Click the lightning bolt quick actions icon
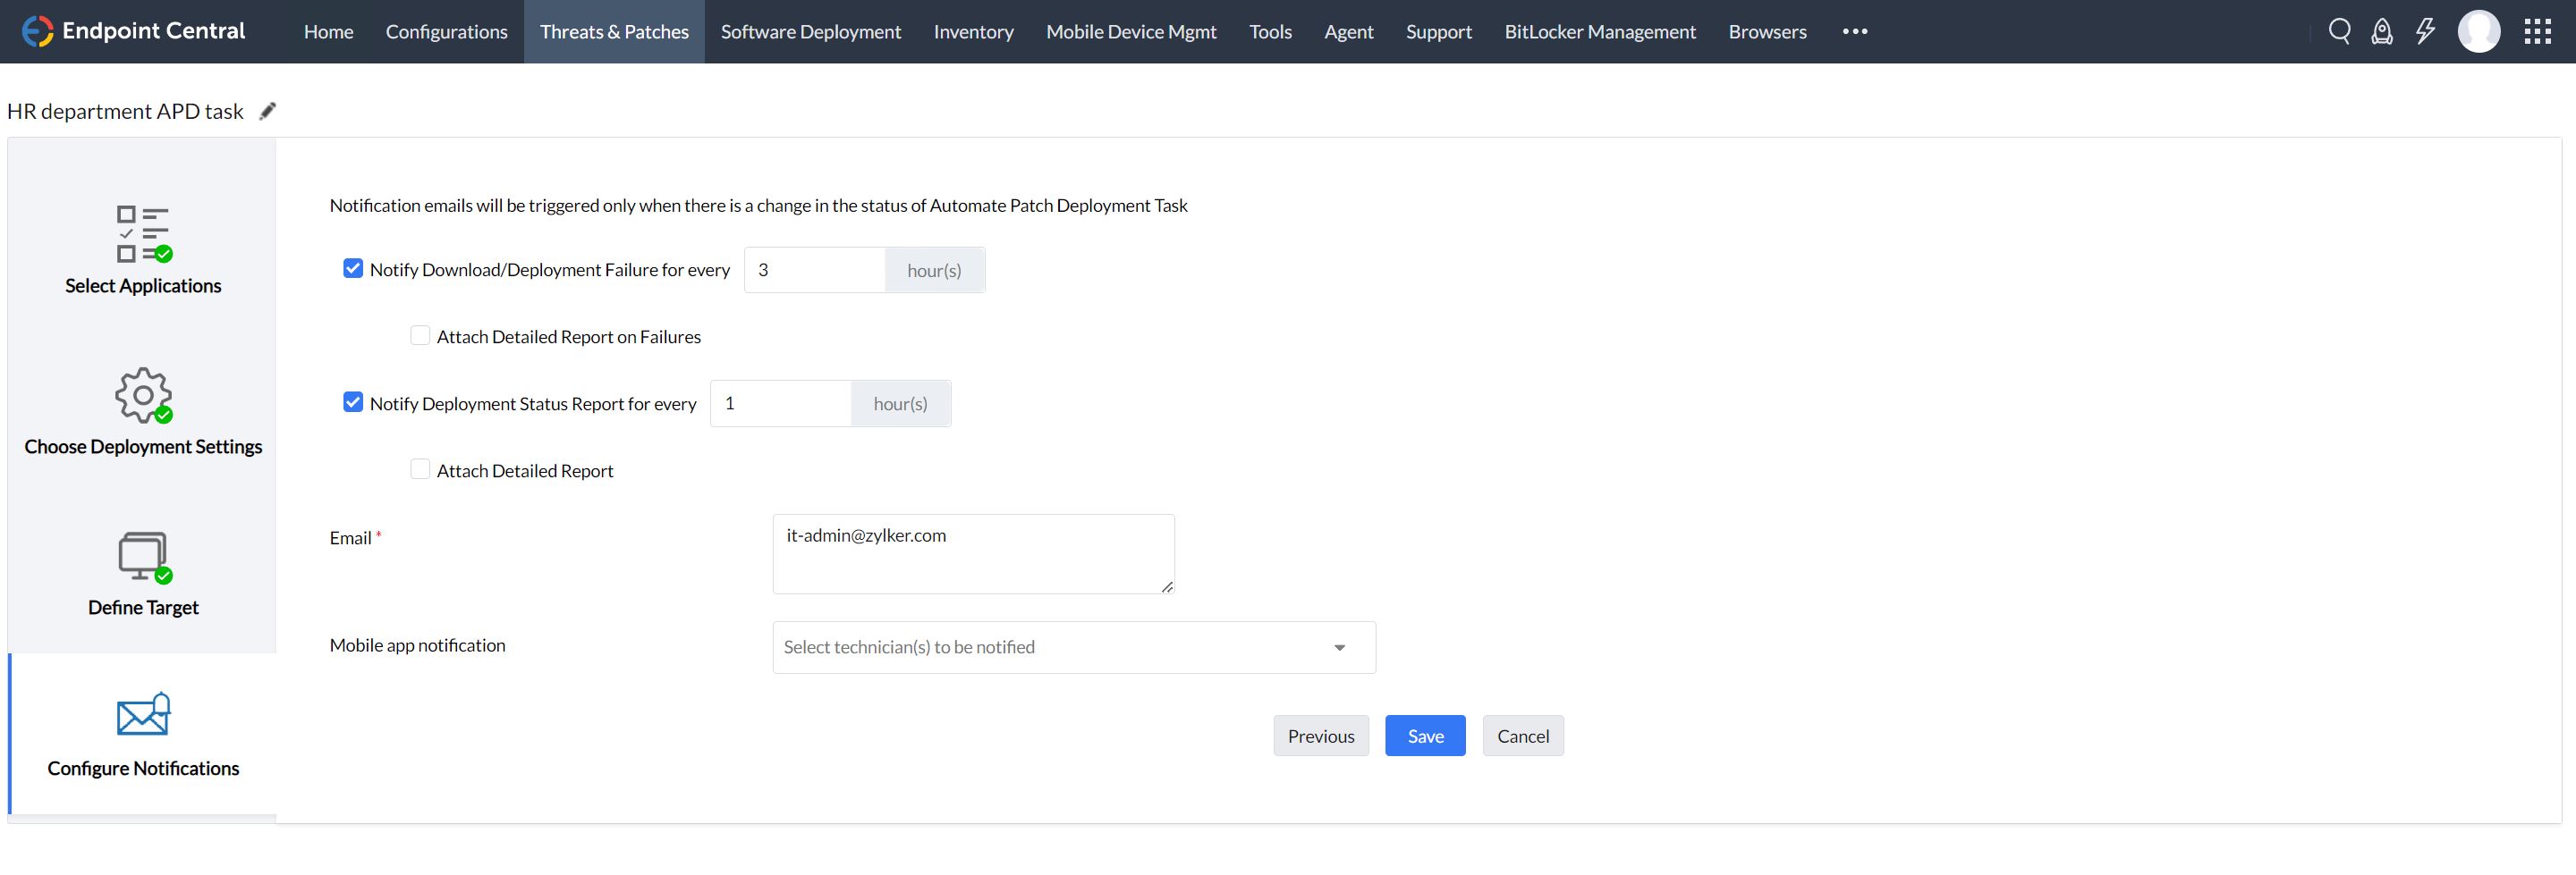This screenshot has height=875, width=2576. tap(2425, 32)
